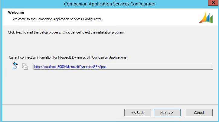Click the empty right portion of the URL field
This screenshot has height=122, width=219.
tap(166, 67)
